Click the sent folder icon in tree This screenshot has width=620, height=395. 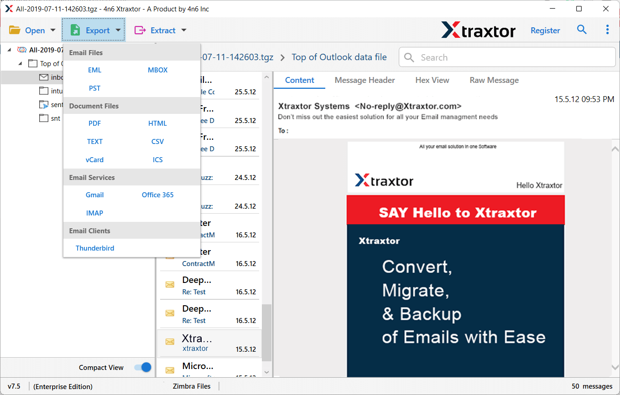click(44, 105)
